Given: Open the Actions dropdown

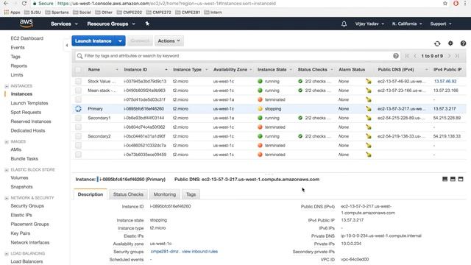Looking at the screenshot, I should click(169, 41).
